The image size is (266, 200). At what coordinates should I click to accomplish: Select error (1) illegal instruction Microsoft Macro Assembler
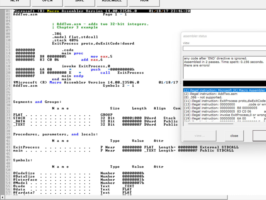pyautogui.click(x=225, y=90)
